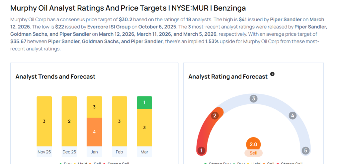Click the orange 2.0 rating circle
The width and height of the screenshot is (340, 164).
pos(253,144)
